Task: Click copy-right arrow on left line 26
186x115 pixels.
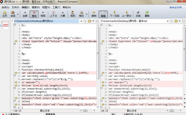Action: click(x=16, y=104)
